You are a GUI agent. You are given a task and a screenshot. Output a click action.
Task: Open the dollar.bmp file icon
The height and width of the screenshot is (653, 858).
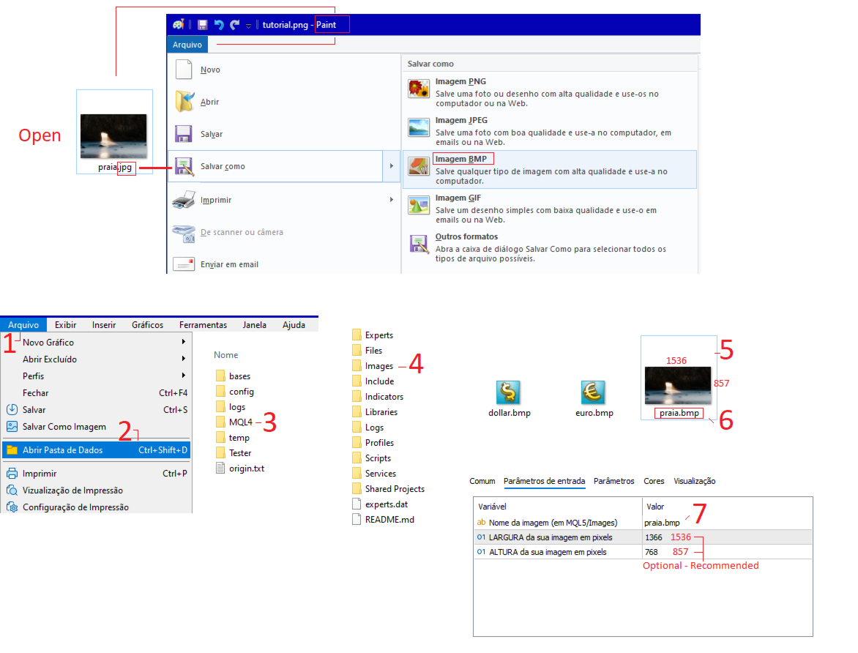click(x=508, y=392)
